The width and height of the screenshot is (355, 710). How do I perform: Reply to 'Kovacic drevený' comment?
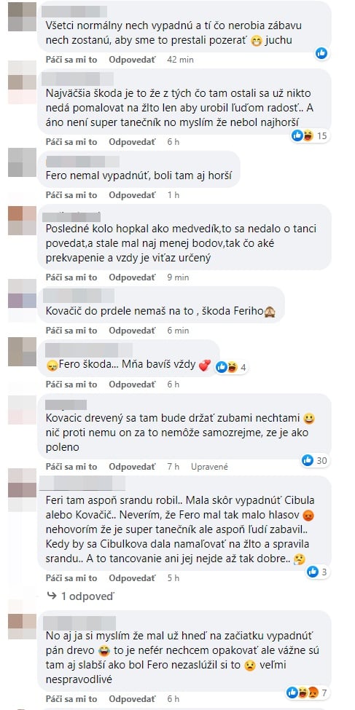coord(133,466)
